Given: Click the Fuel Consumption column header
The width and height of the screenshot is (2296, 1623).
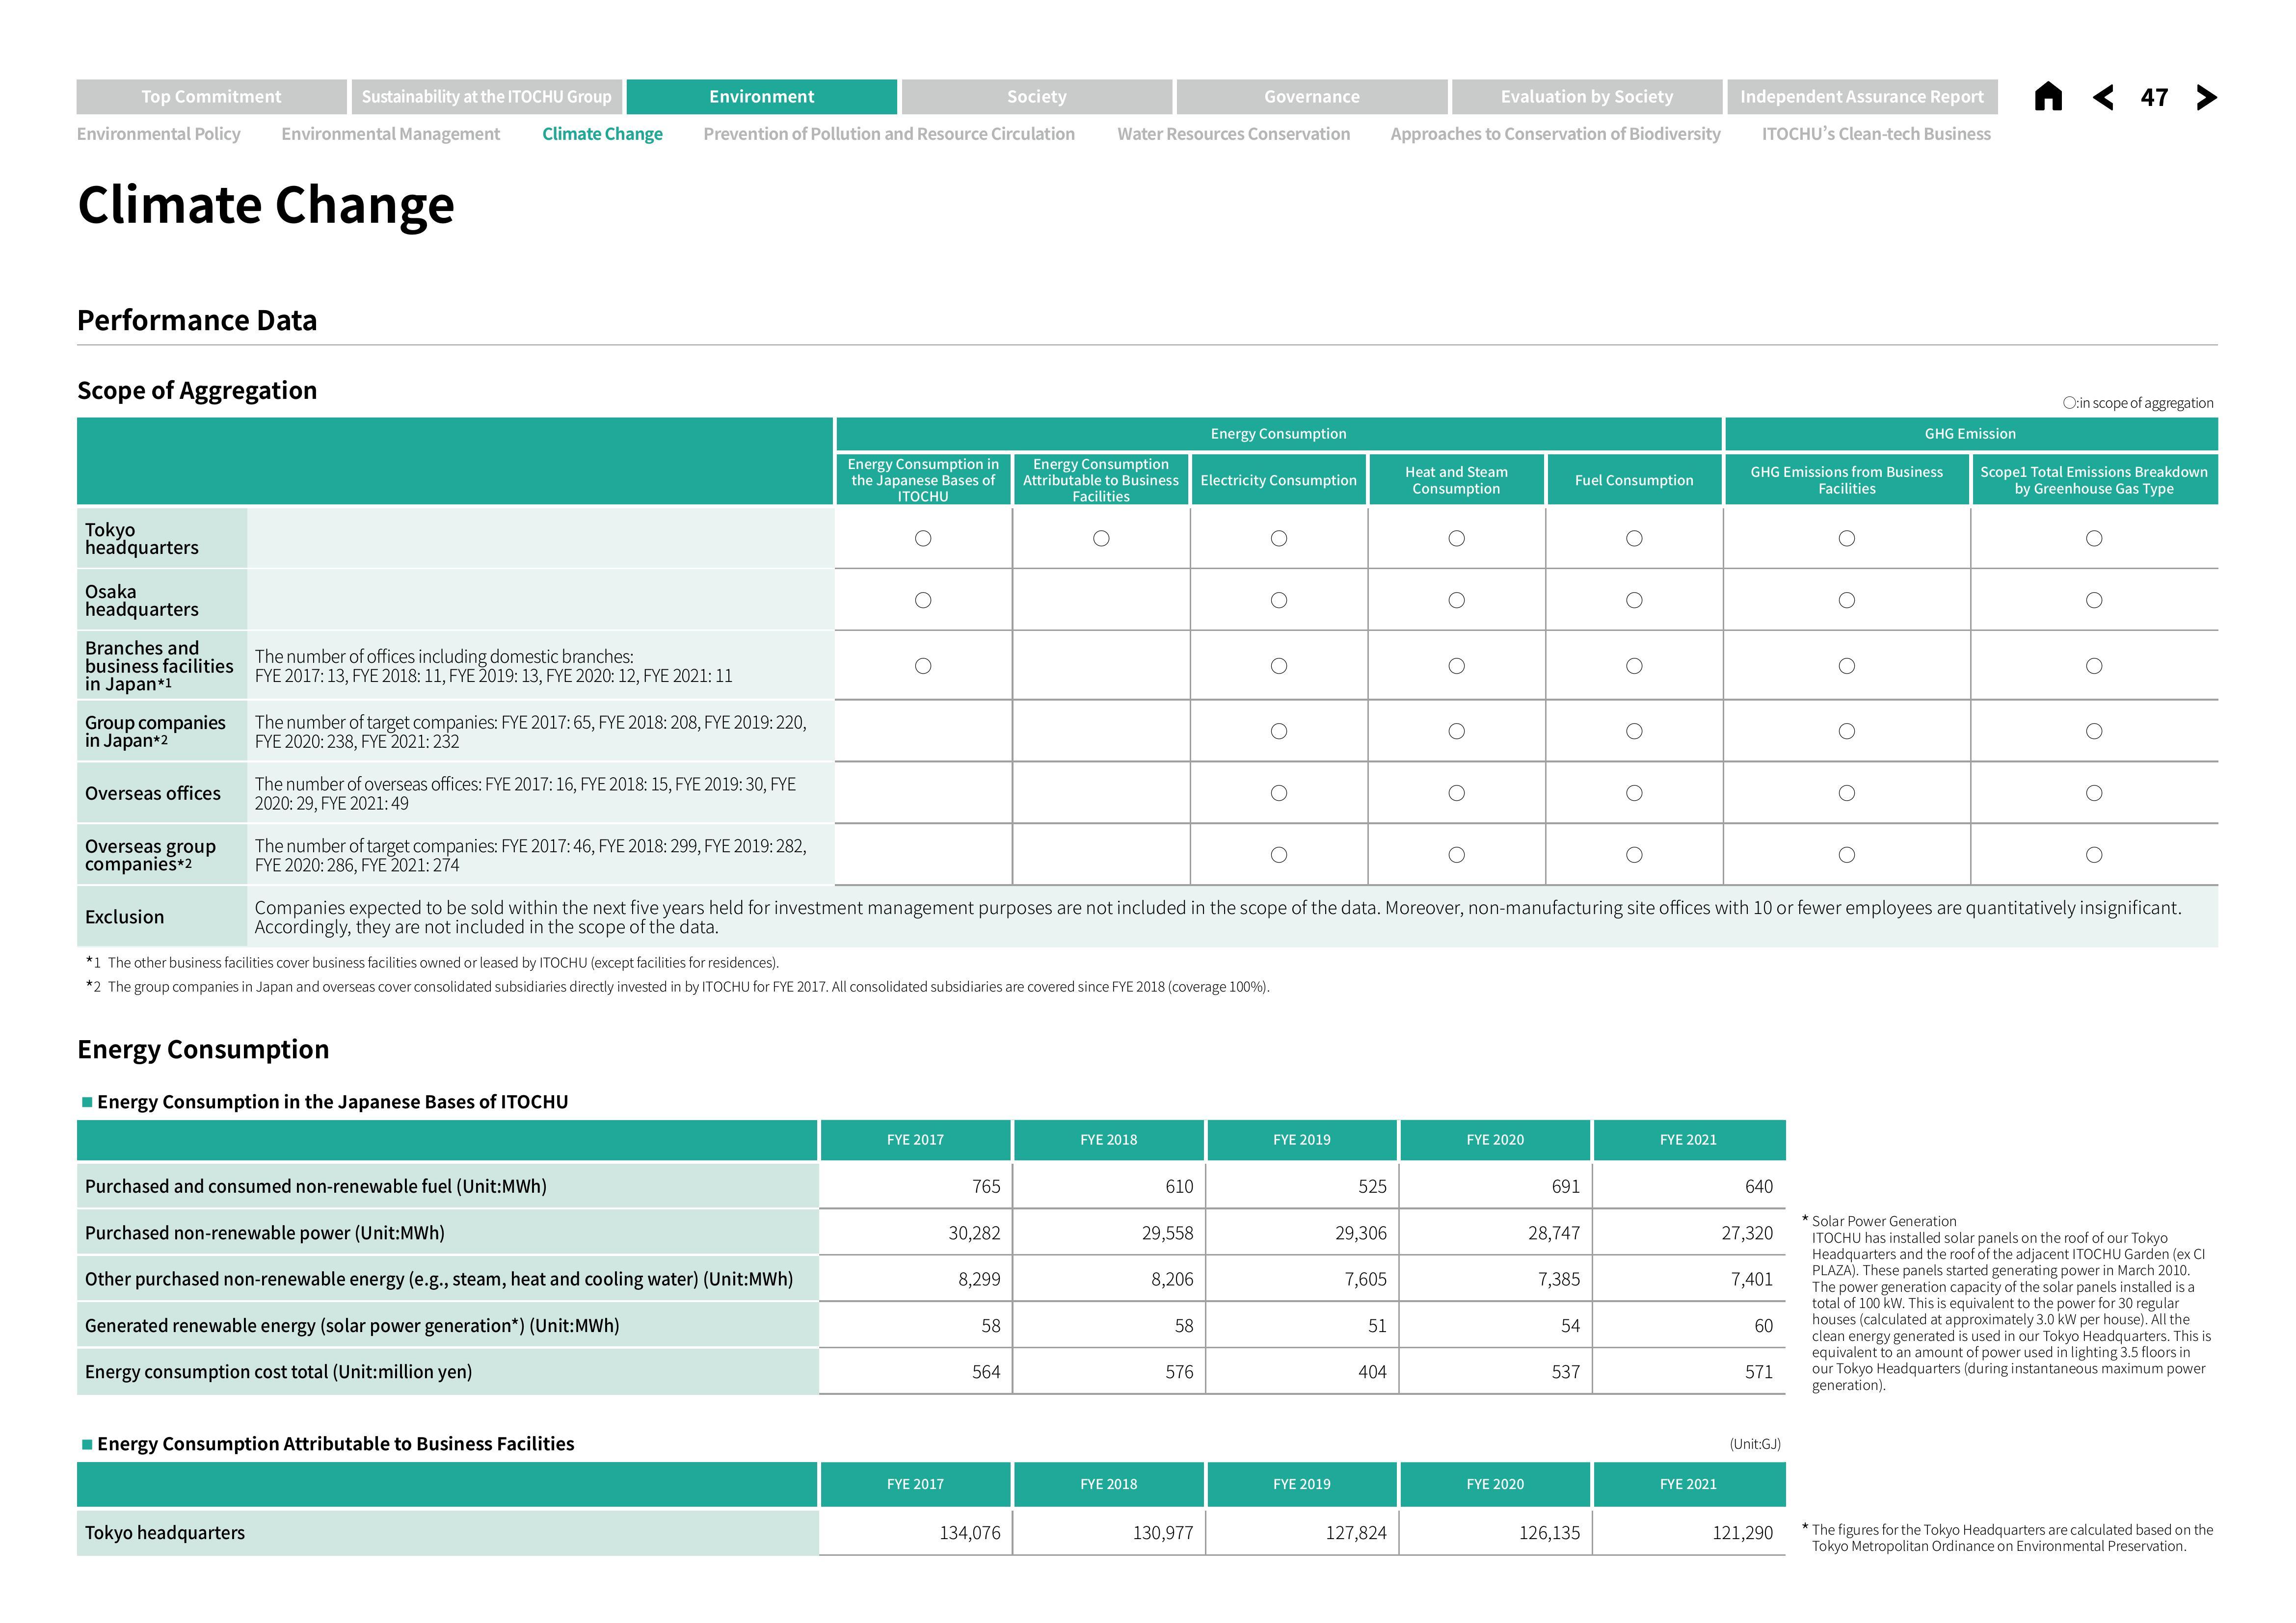Looking at the screenshot, I should (x=1634, y=480).
